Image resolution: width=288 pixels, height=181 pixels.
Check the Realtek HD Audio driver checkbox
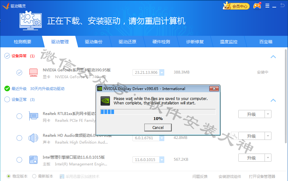[x=19, y=138]
